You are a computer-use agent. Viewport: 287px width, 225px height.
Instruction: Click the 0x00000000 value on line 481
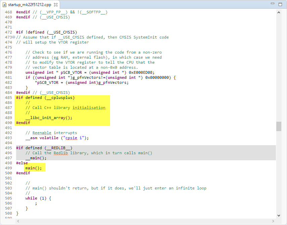(157, 77)
